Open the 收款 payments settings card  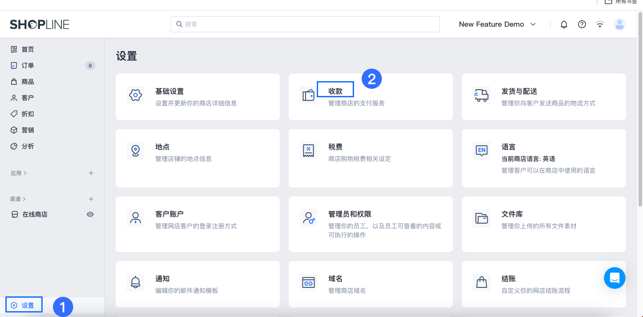pyautogui.click(x=335, y=89)
